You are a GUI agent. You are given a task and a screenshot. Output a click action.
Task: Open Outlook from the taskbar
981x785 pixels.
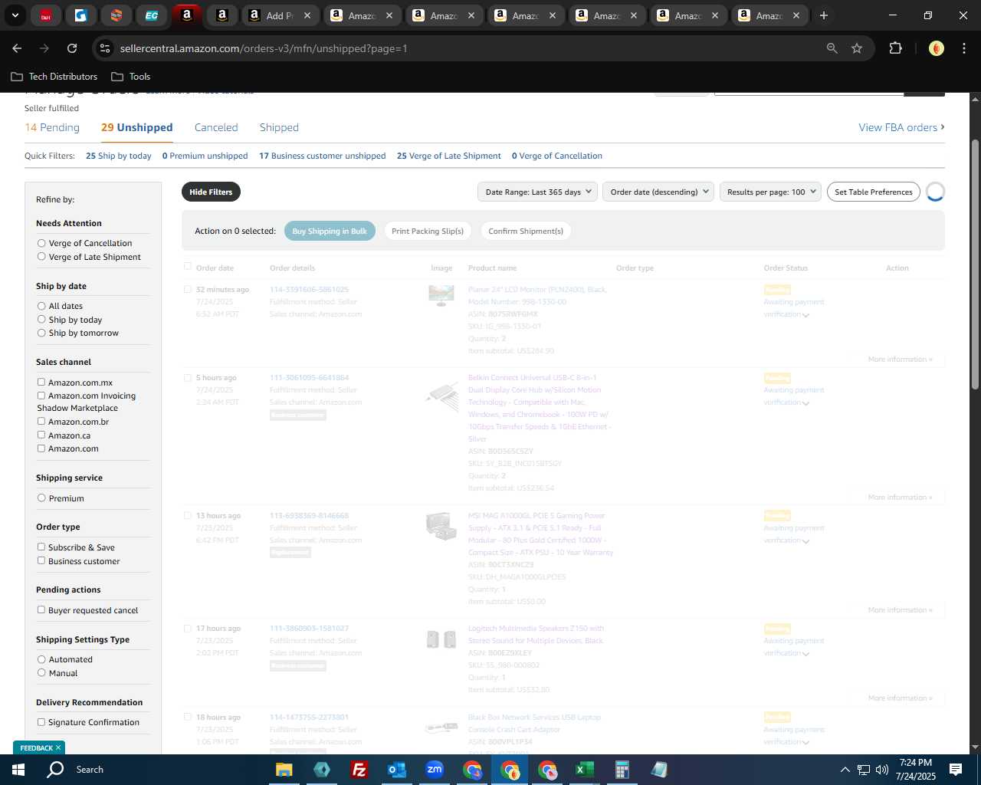click(x=396, y=770)
